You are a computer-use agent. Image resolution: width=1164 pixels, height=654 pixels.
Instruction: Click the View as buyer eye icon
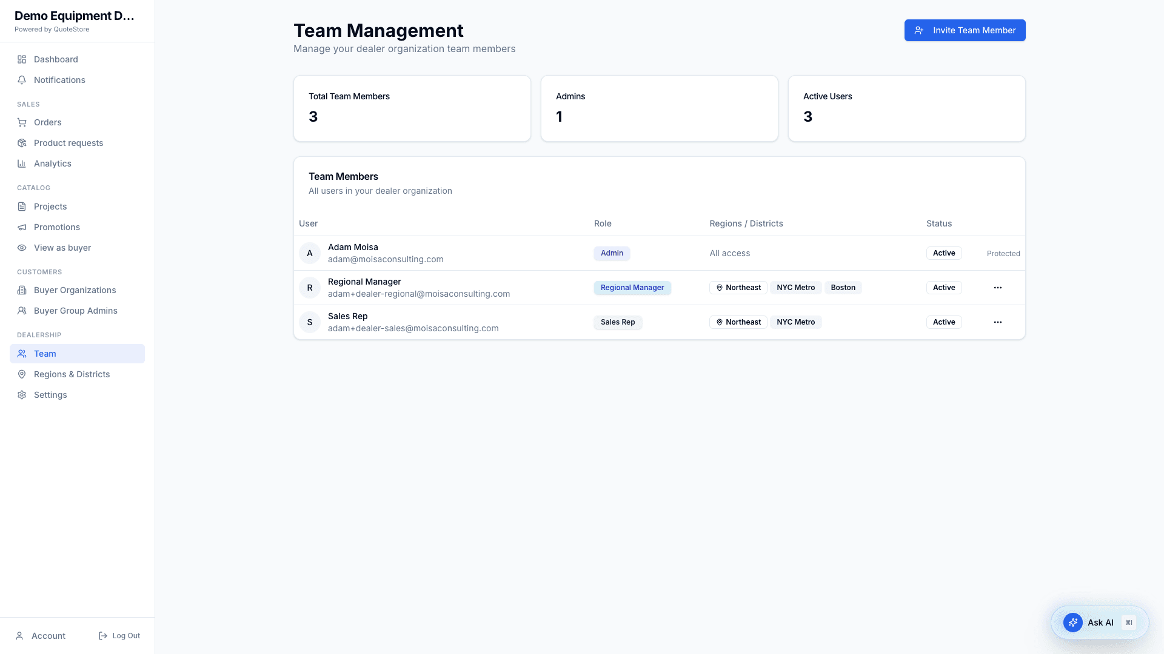[x=22, y=248]
